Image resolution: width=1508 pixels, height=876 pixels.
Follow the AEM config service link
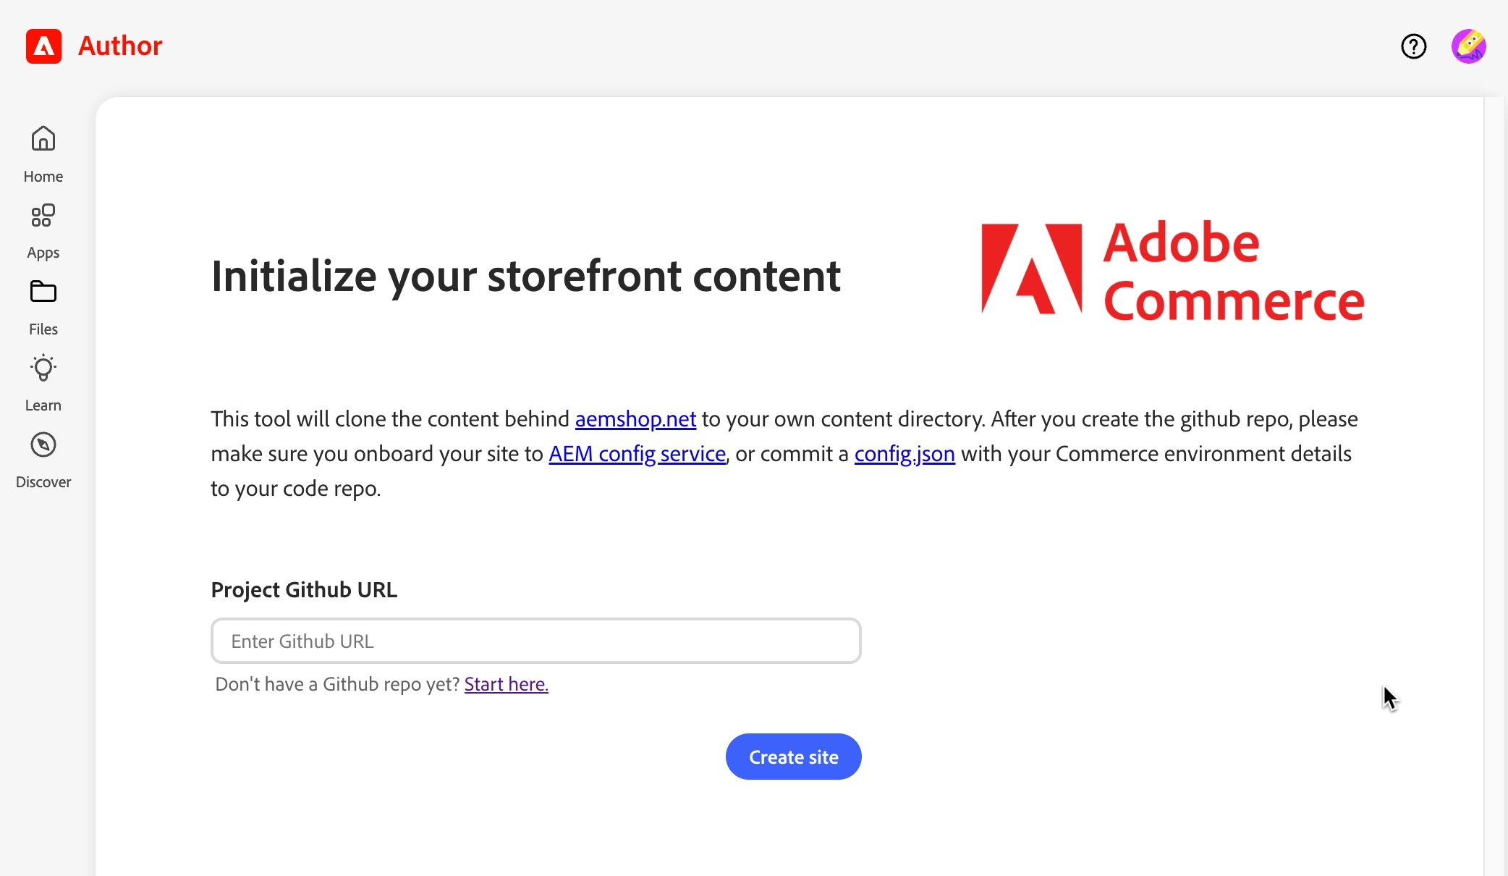pyautogui.click(x=637, y=454)
